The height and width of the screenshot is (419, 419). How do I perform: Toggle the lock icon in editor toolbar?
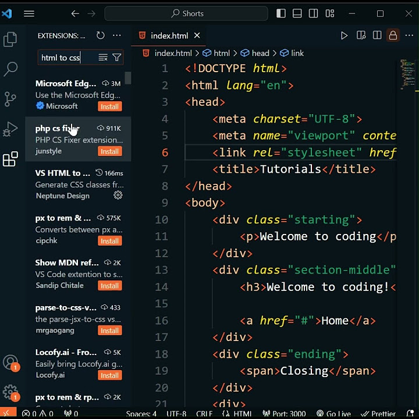393,35
